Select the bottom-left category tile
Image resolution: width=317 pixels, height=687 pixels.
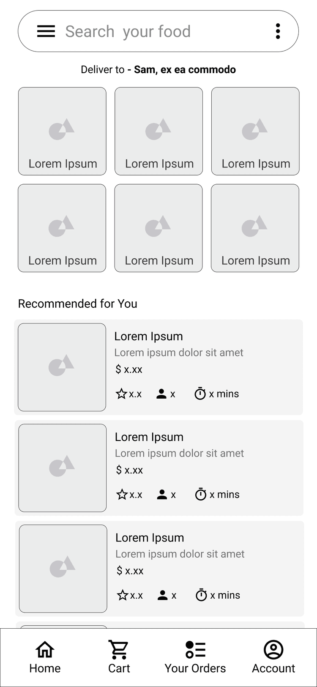tap(62, 228)
